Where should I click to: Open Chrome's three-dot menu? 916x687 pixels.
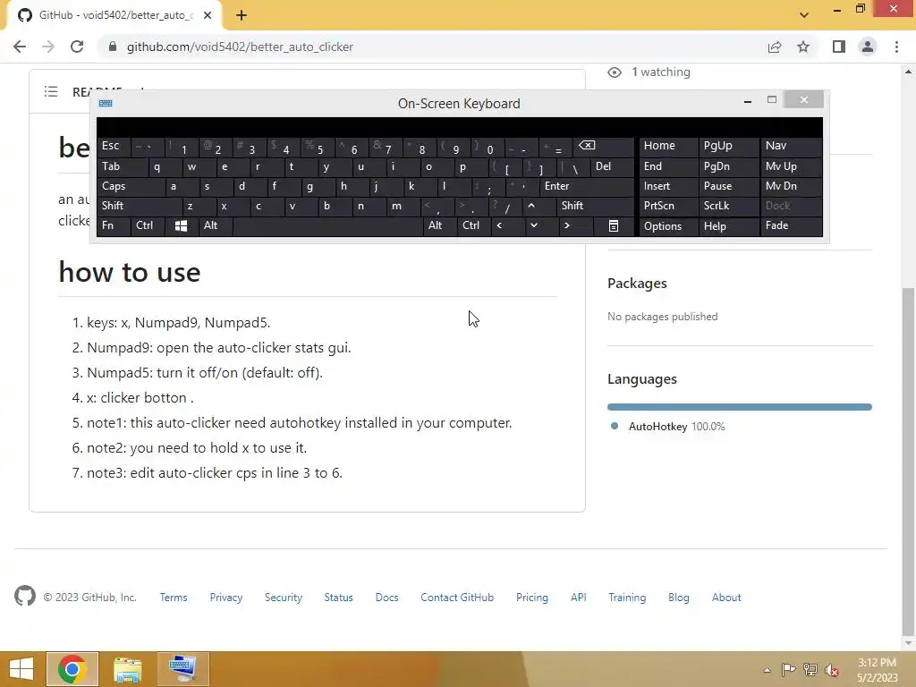tap(896, 47)
